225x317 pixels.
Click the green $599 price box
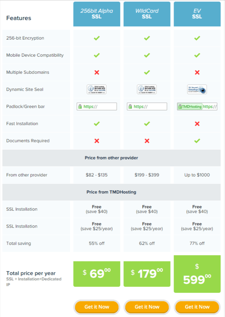(197, 274)
